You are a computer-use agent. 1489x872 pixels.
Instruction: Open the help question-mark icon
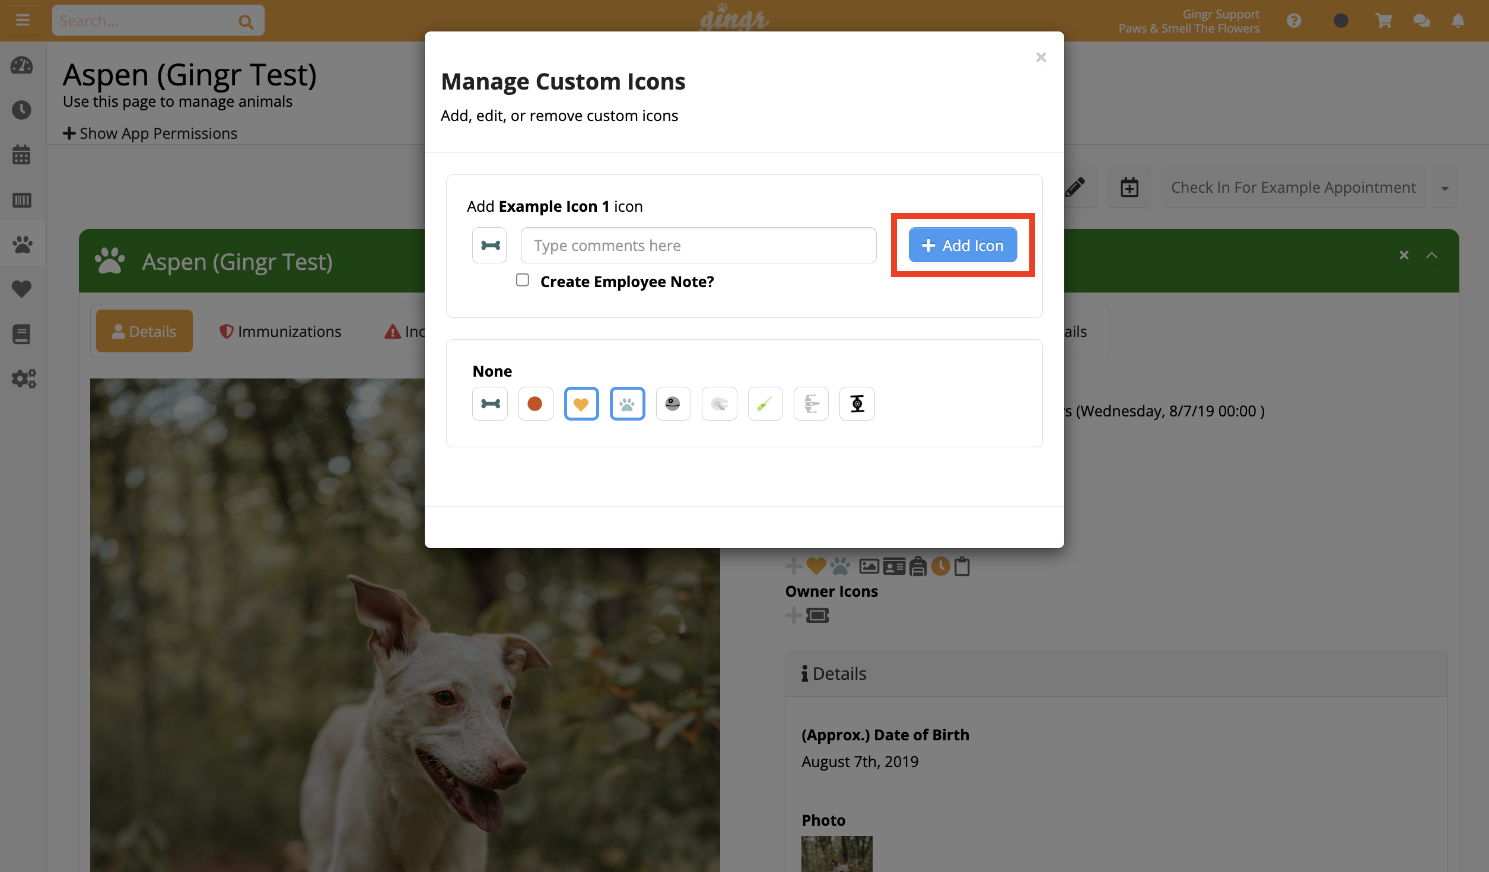click(x=1294, y=20)
